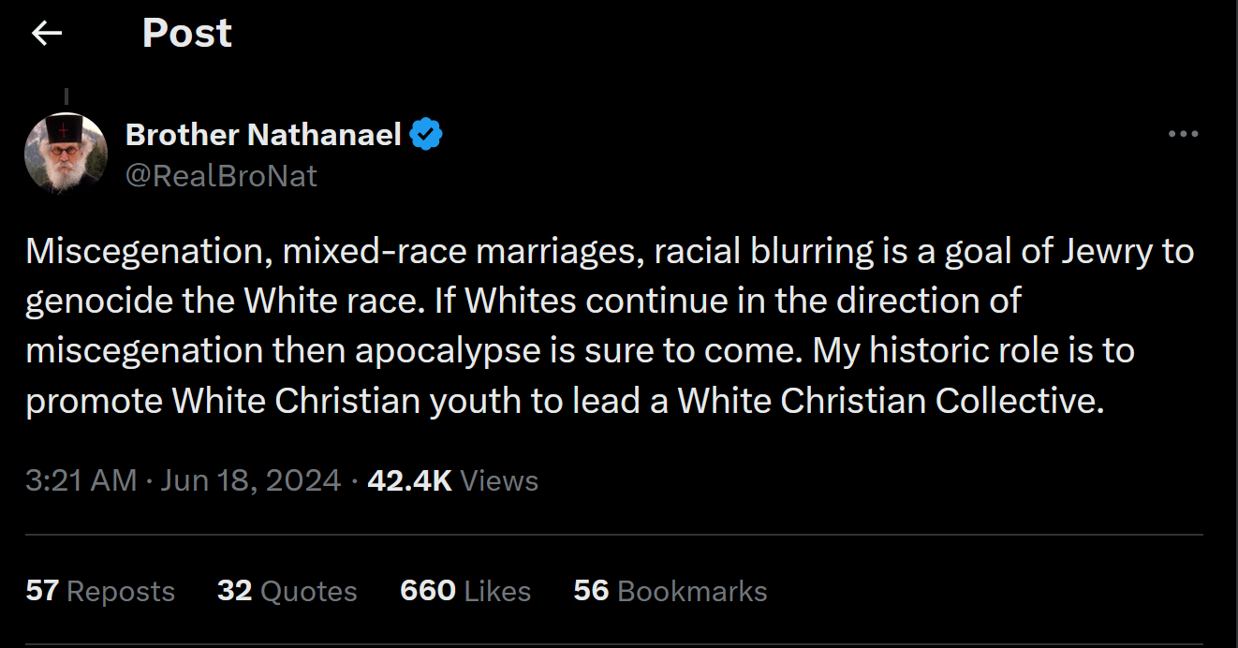Screen dimensions: 1238x648
Task: Open the Brother Nathanael display name link
Action: (263, 135)
